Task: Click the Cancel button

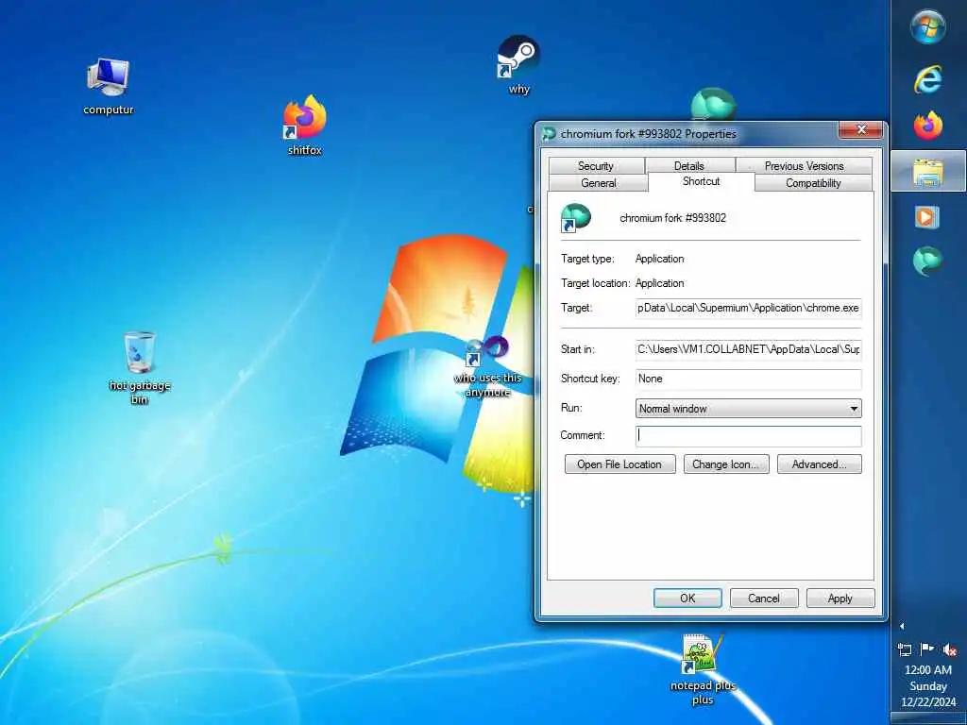Action: [763, 598]
